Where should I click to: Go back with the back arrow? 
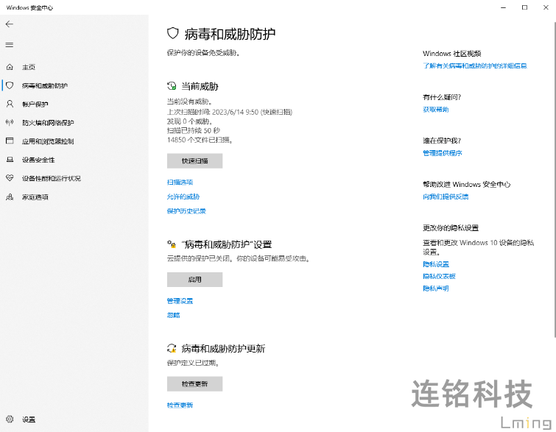pos(10,24)
